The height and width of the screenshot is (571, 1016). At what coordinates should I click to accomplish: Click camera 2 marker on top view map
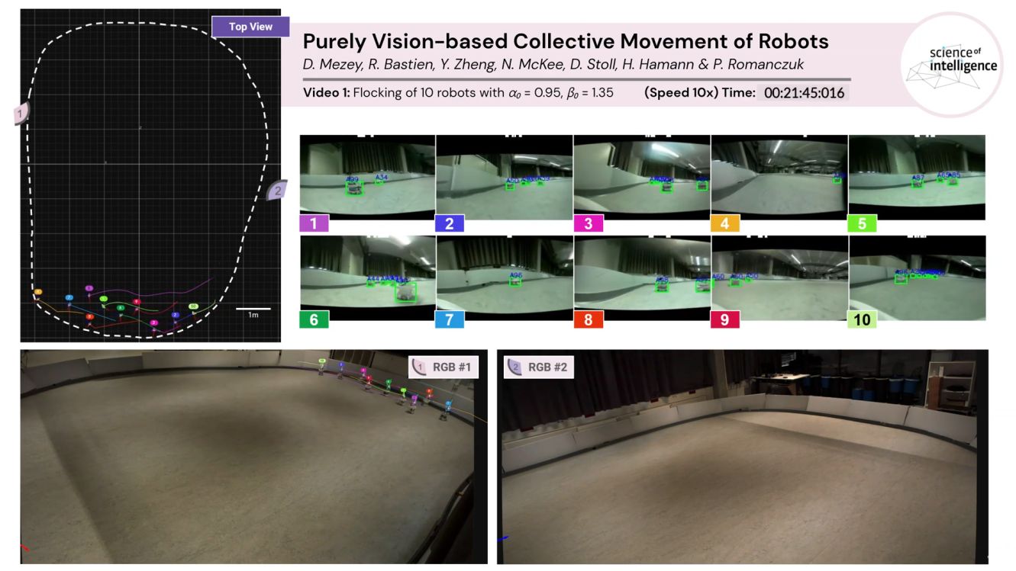(277, 191)
